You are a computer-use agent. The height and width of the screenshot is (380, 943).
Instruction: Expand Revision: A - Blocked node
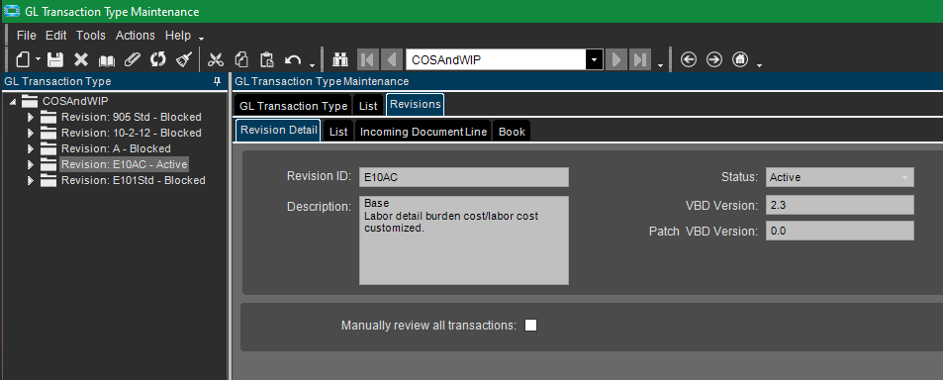[31, 148]
